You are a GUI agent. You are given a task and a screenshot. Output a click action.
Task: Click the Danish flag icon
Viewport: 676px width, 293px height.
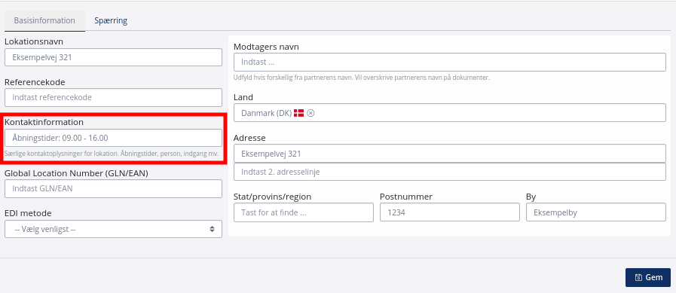(298, 113)
